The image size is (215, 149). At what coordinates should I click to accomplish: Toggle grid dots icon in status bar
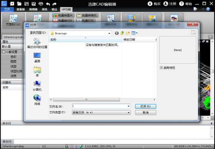pos(72,147)
